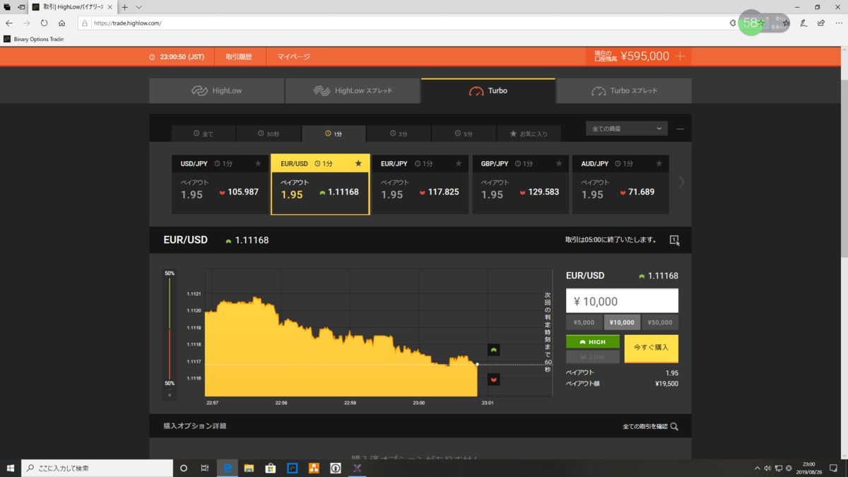The image size is (848, 477).
Task: Select the Turbo trading tab
Action: click(488, 91)
